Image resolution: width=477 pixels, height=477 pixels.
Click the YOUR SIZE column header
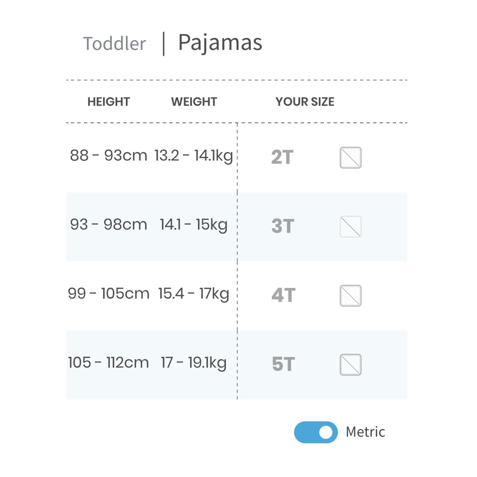pos(305,102)
